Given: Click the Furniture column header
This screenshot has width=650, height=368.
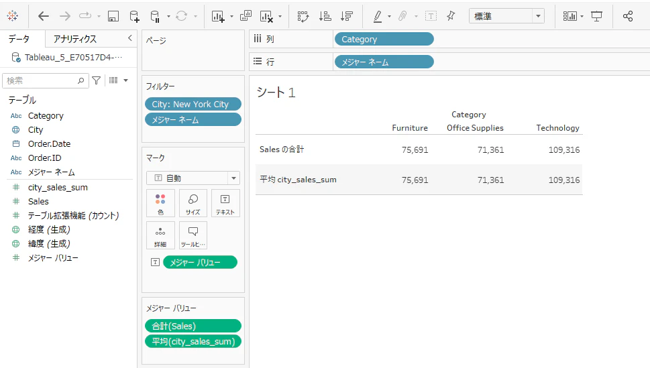Looking at the screenshot, I should pos(410,127).
